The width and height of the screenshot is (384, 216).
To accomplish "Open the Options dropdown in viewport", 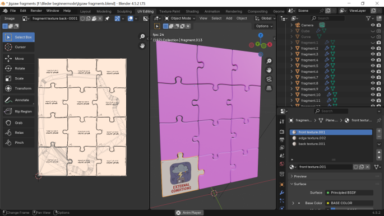I will coord(264,26).
